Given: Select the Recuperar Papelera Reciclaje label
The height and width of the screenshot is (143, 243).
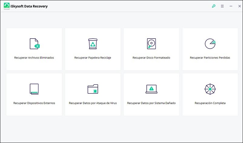Looking at the screenshot, I should point(93,58).
